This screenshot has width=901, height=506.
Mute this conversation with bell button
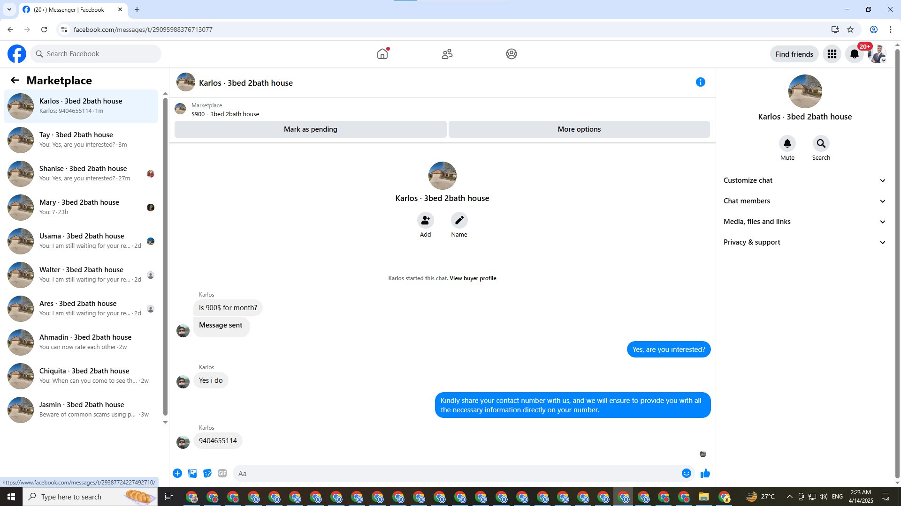click(x=787, y=143)
